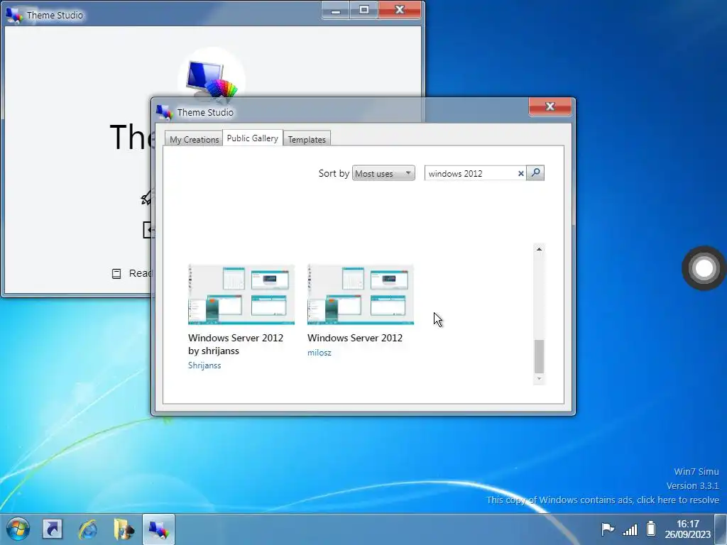Click the title Windows Server 2012 by shrijanss

point(236,344)
